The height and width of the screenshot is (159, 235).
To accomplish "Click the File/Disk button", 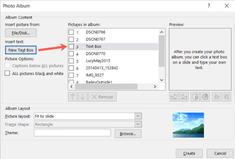I will (x=21, y=33).
